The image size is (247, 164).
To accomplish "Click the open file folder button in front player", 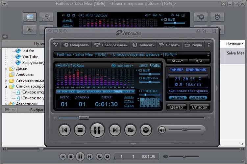I will coord(130,130).
